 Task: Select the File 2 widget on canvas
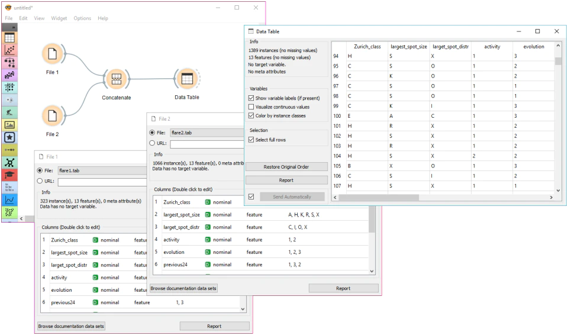(53, 116)
